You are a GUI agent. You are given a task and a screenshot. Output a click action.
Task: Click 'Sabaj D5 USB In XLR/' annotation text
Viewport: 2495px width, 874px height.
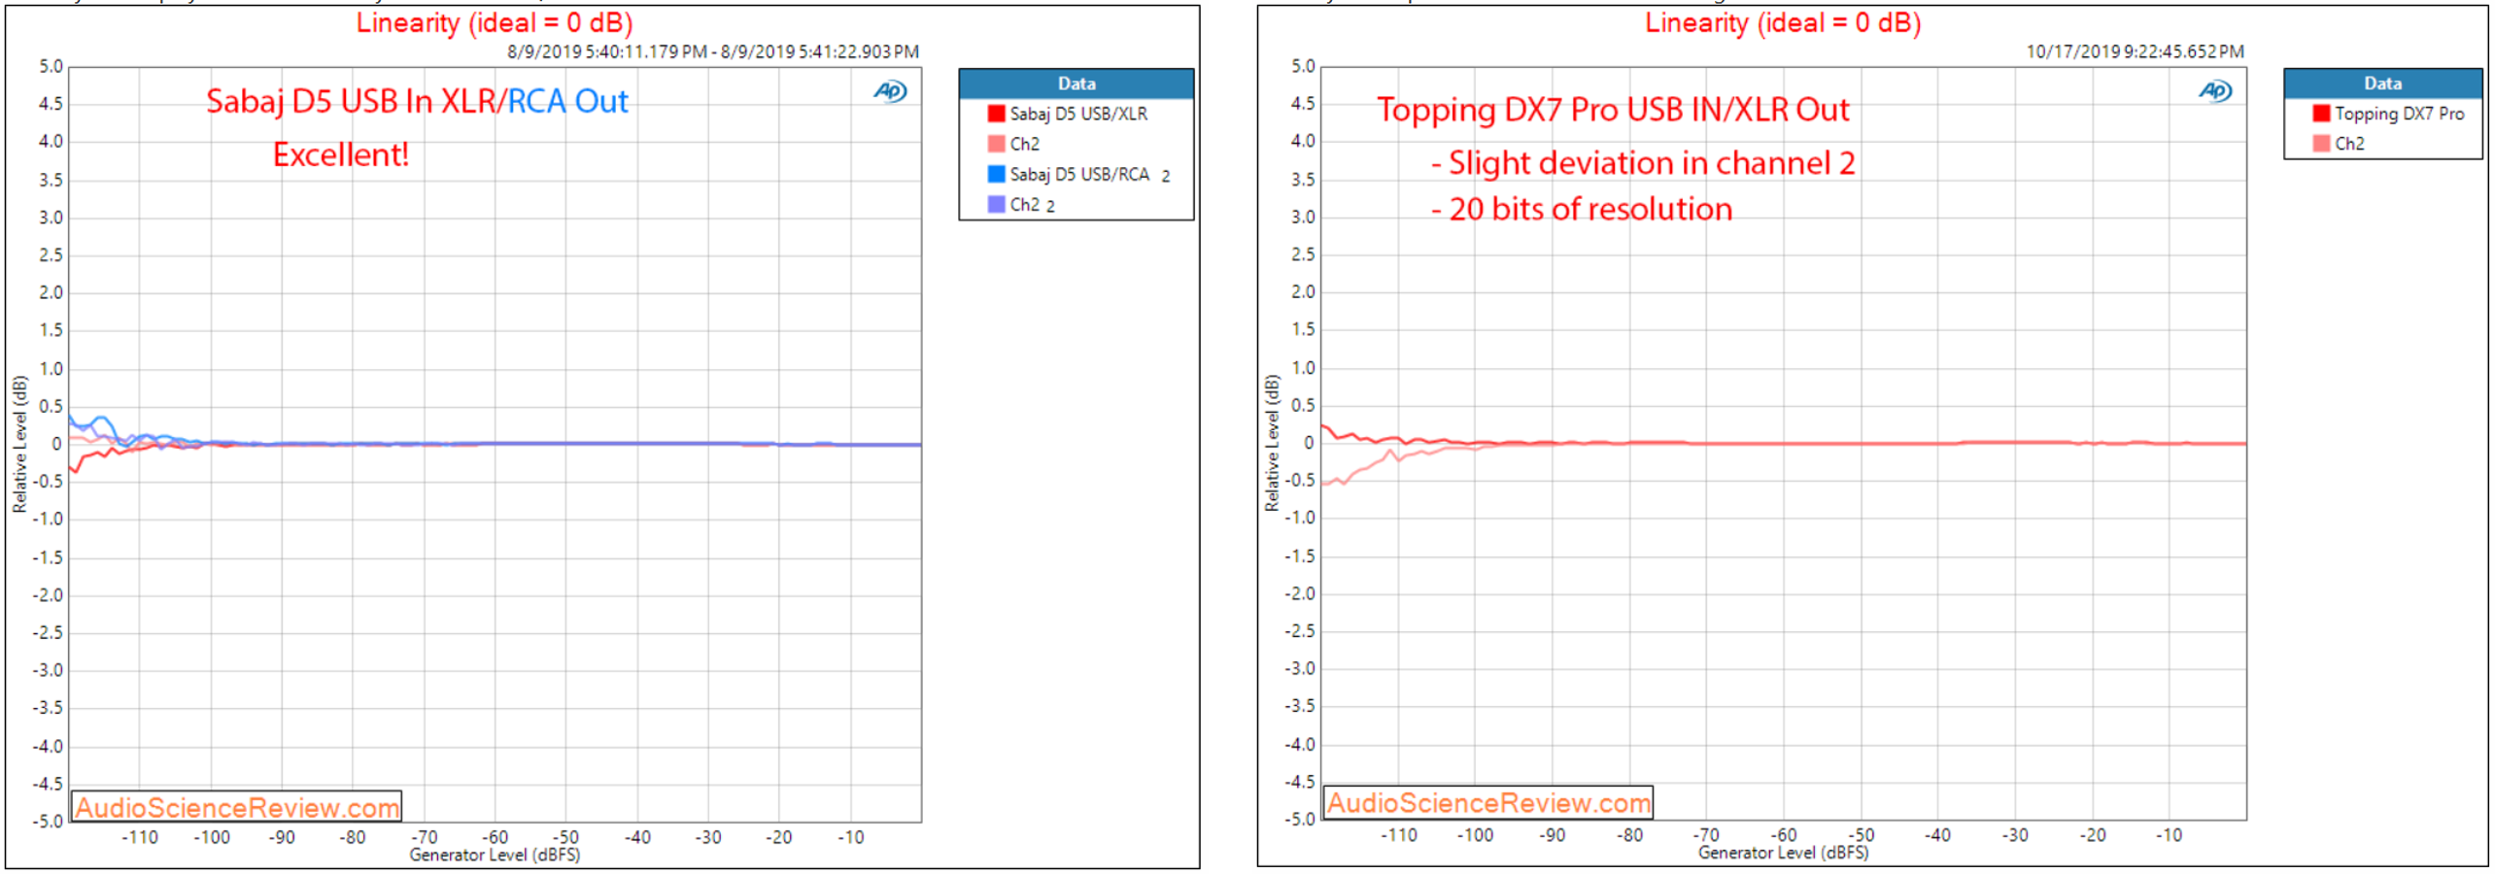[x=357, y=101]
